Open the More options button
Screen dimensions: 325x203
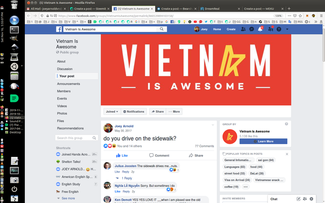point(174,112)
